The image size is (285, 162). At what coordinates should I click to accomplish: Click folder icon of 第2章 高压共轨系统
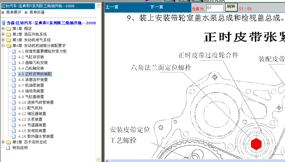pyautogui.click(x=9, y=34)
